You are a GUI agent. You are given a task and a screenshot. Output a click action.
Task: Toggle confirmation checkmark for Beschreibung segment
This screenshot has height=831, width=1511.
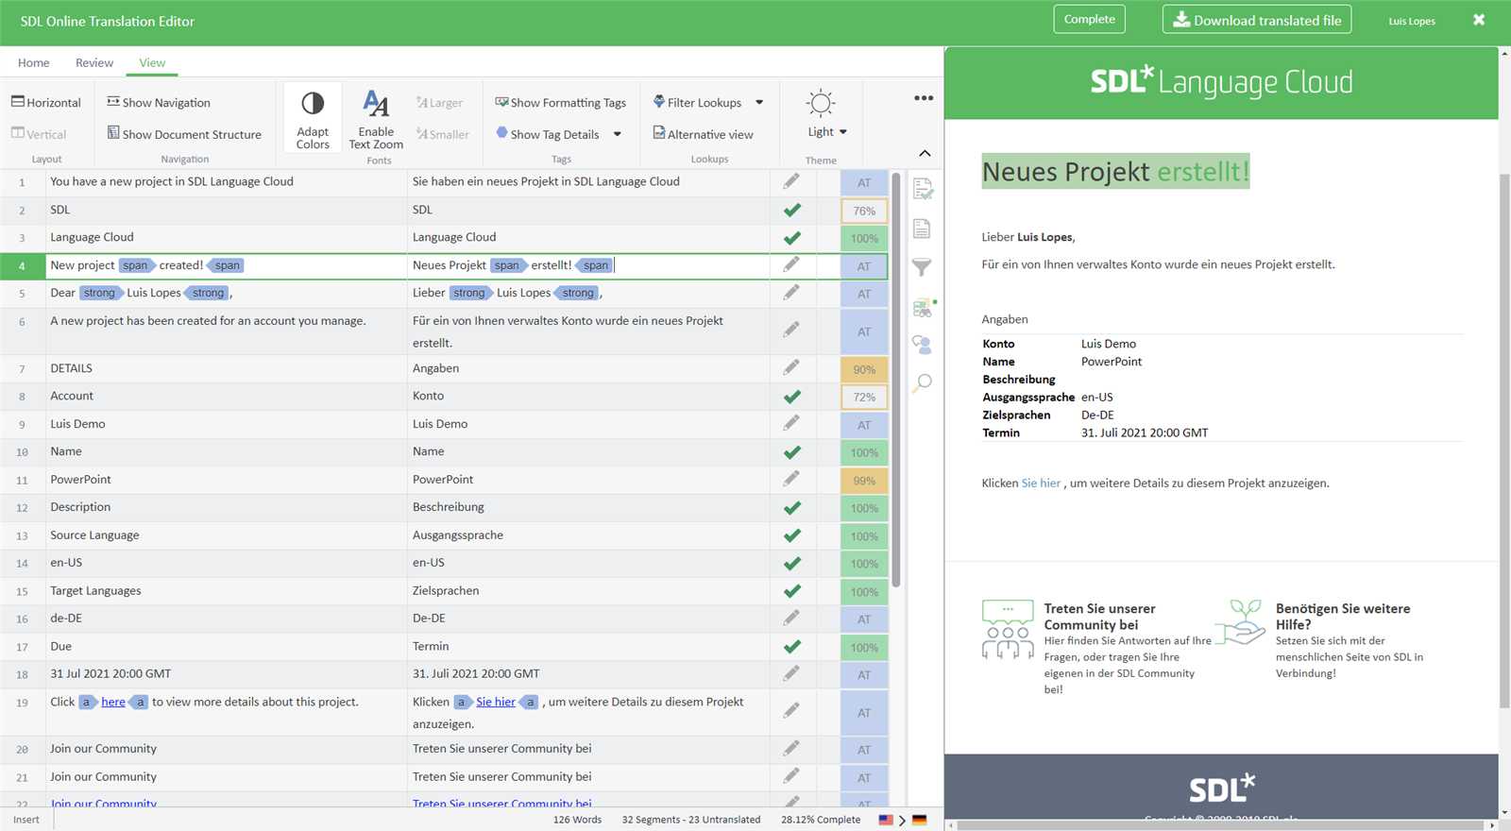click(x=792, y=508)
